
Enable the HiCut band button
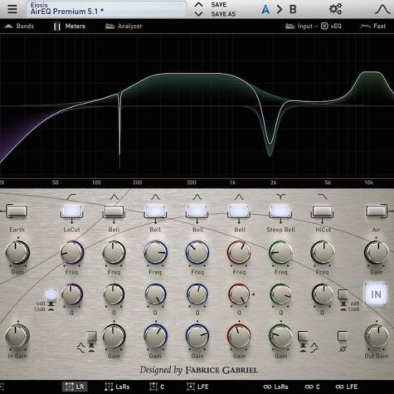322,212
